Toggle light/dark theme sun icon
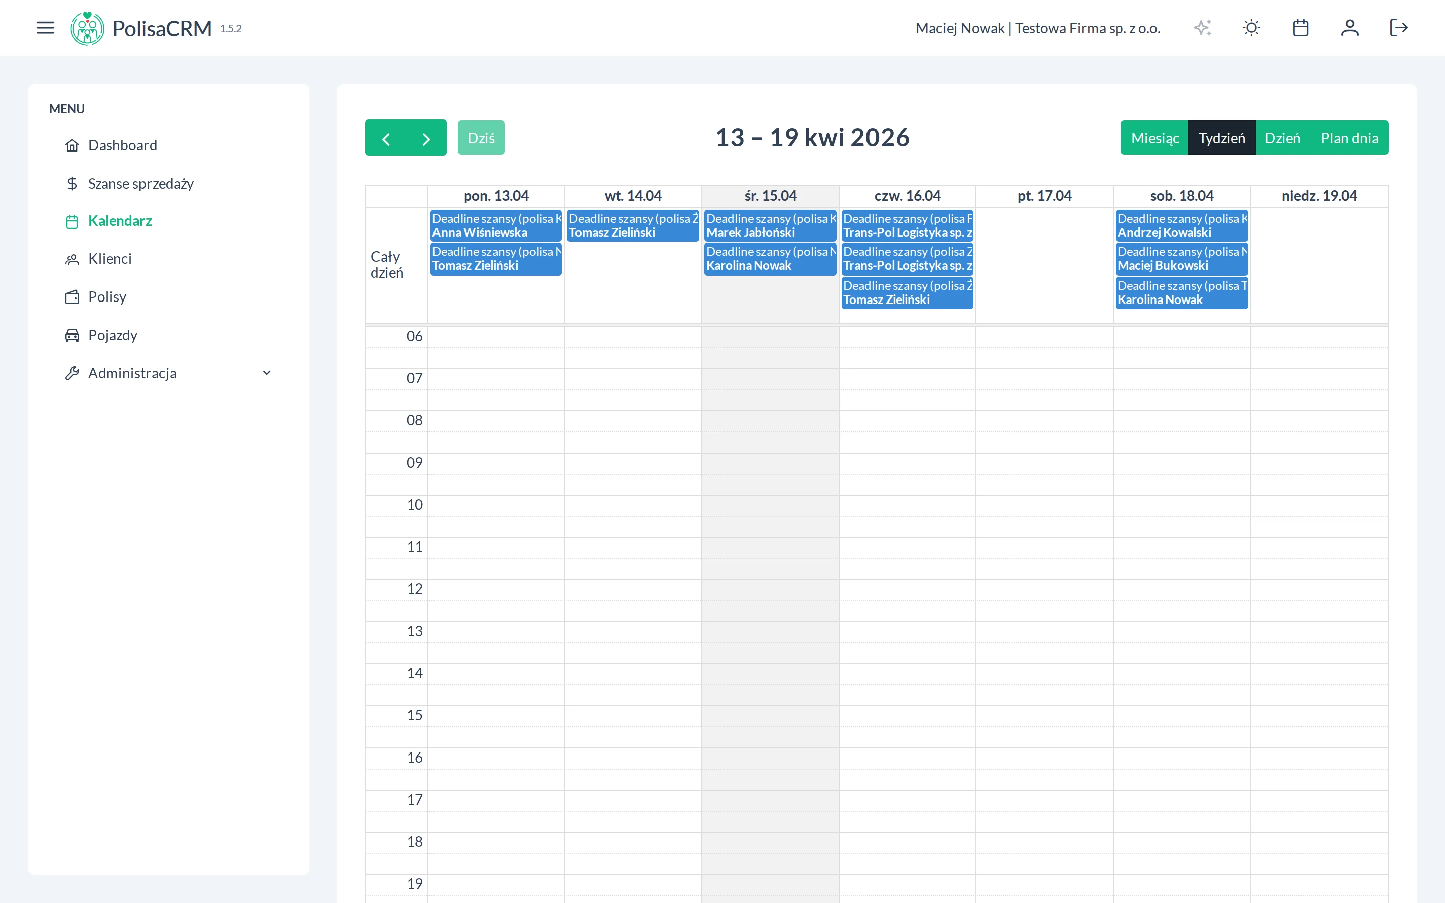 click(1251, 28)
